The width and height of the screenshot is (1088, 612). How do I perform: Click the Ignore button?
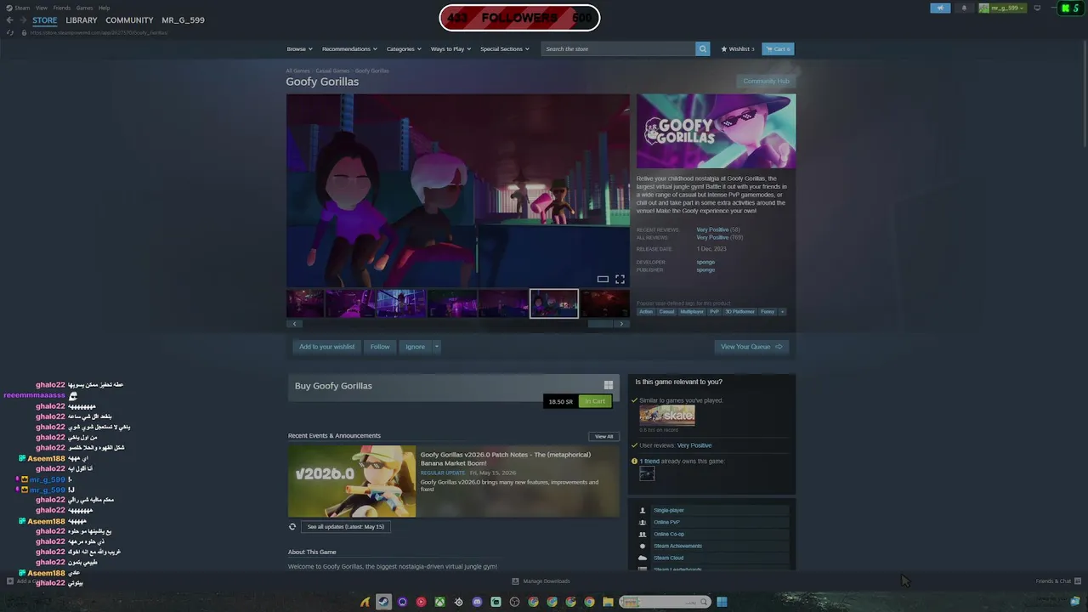pos(415,347)
